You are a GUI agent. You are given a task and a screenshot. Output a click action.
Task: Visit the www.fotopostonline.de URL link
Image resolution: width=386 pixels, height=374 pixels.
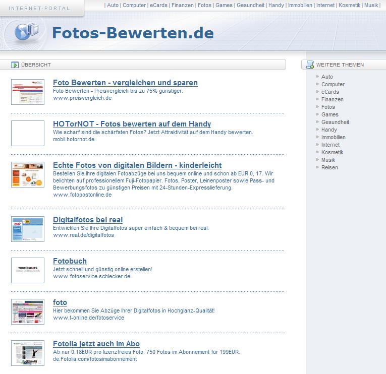click(x=82, y=195)
